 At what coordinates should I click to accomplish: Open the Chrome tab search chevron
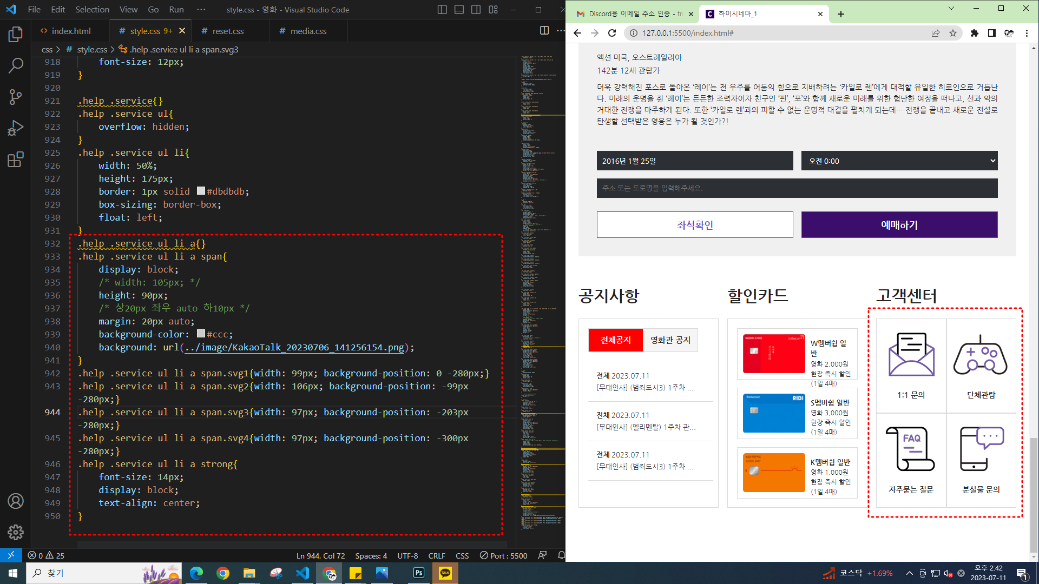951,9
